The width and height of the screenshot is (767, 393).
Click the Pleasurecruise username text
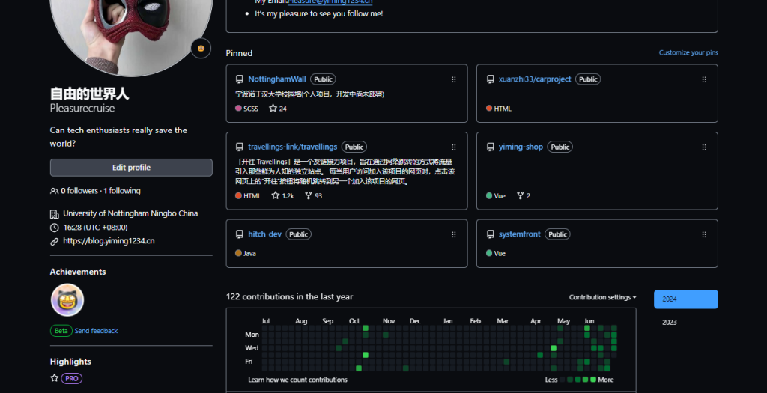[x=82, y=108]
